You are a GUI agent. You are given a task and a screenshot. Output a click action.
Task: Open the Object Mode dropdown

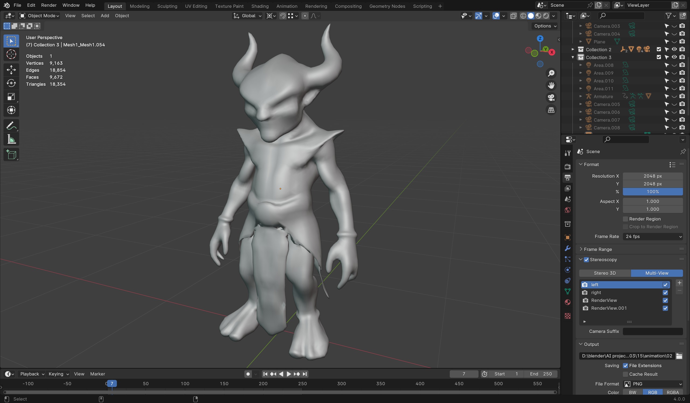tap(39, 16)
